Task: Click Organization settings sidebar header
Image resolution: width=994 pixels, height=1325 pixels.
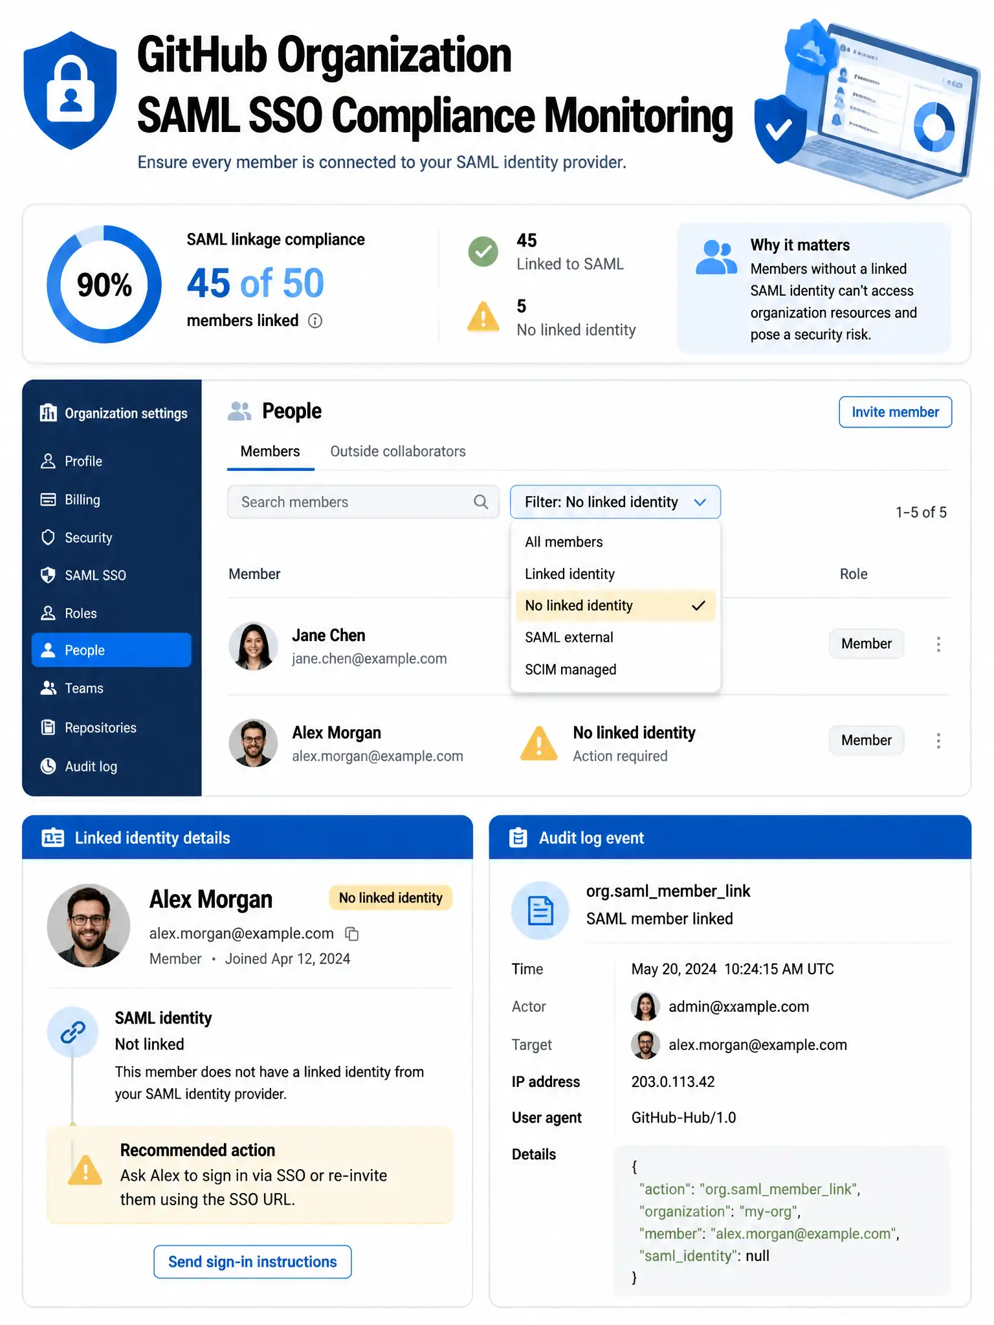Action: pos(113,413)
